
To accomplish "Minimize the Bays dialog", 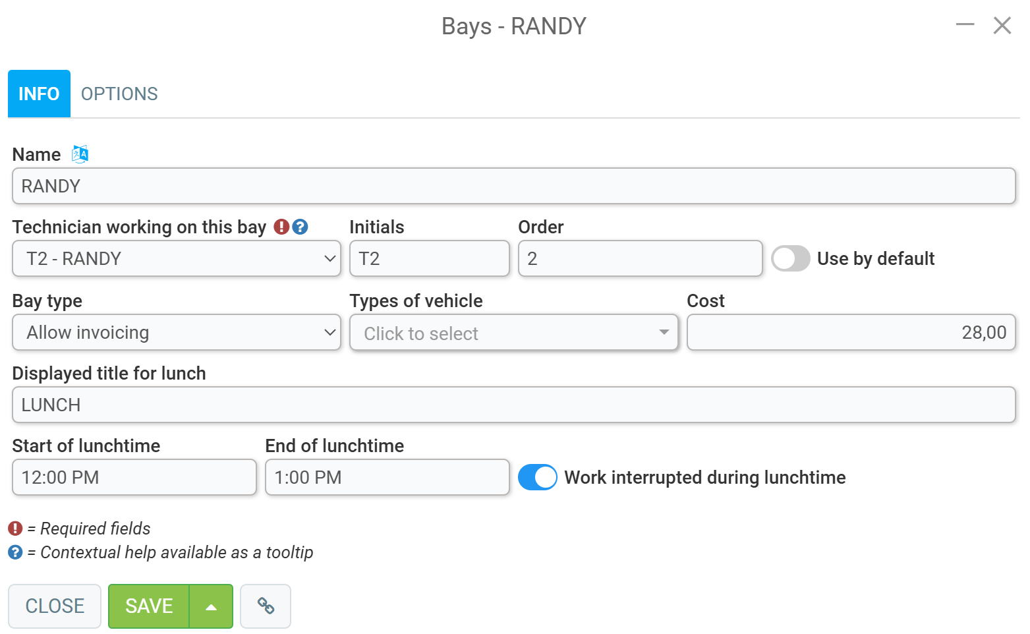I will [965, 25].
